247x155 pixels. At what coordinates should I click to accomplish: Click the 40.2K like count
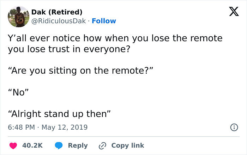[32, 145]
